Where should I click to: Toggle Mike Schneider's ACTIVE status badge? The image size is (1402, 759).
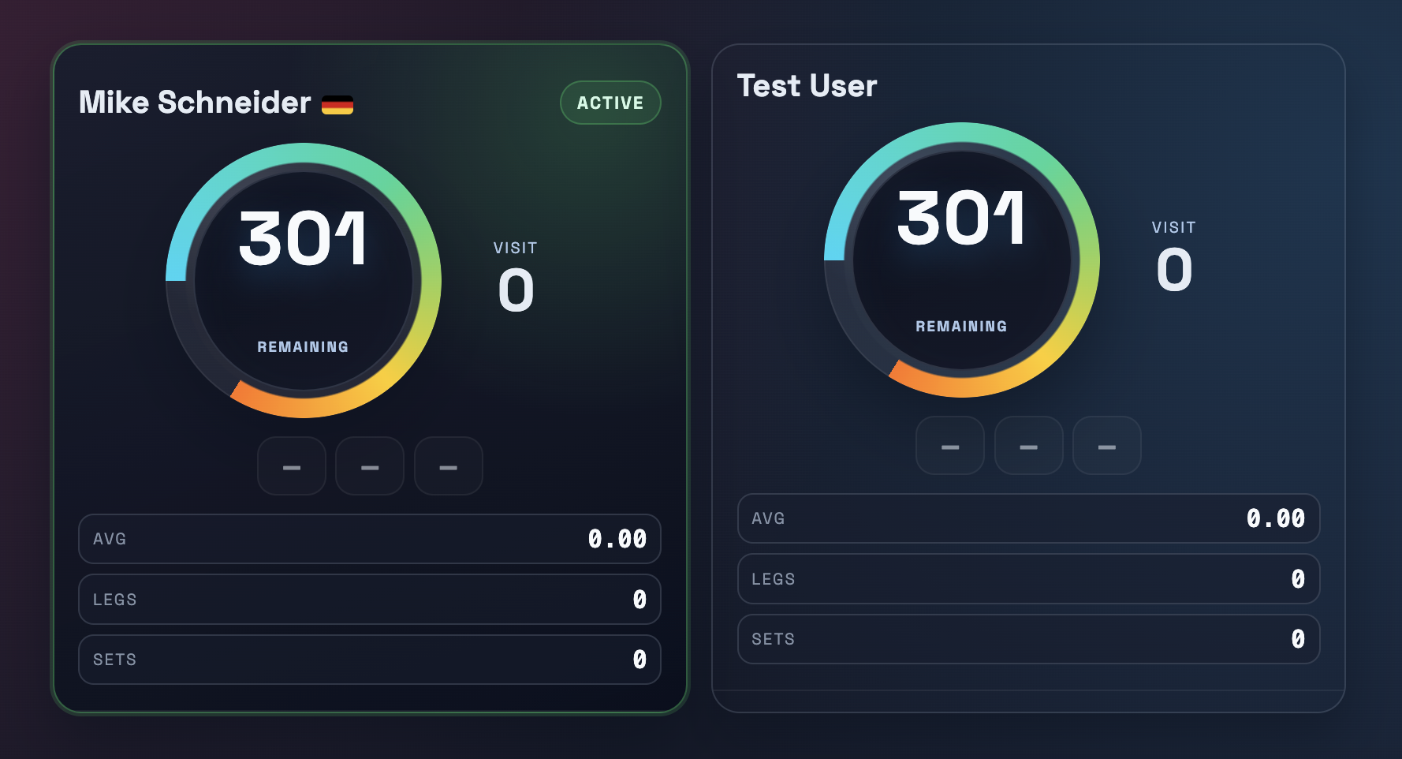coord(610,102)
